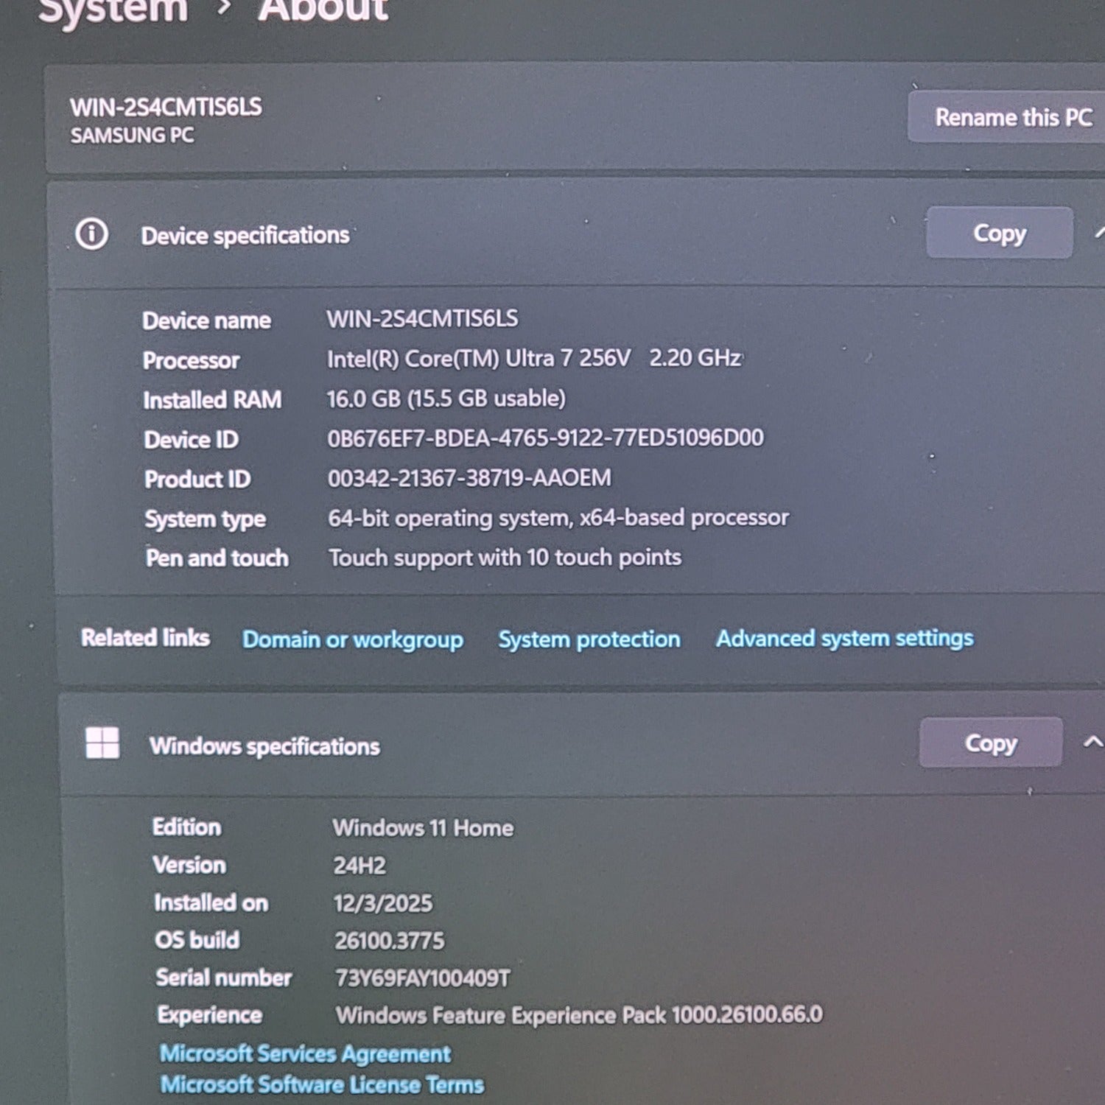Click the Device ID value text
1105x1105 pixels.
[545, 438]
